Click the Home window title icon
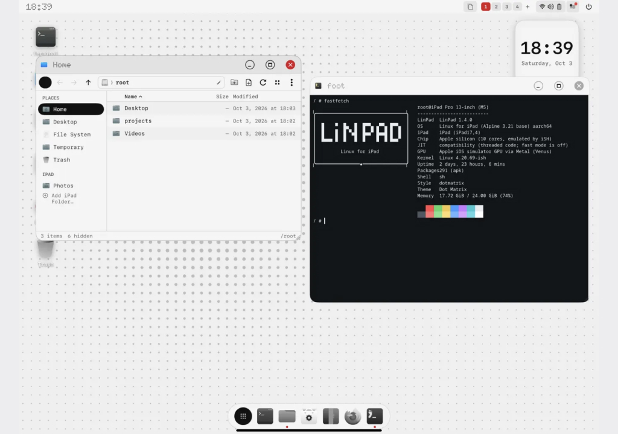Image resolution: width=618 pixels, height=434 pixels. [x=44, y=64]
